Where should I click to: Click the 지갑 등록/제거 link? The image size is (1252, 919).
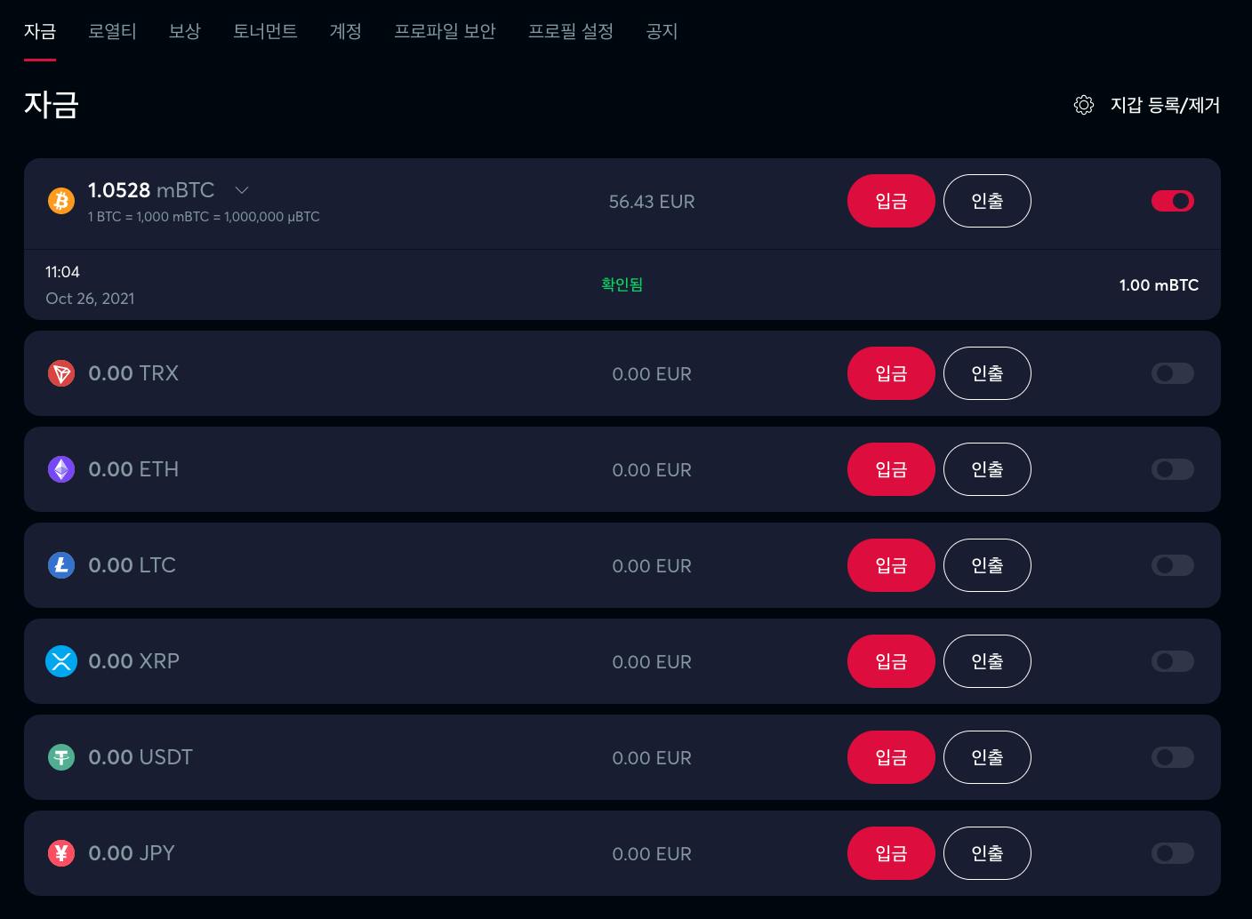tap(1165, 105)
